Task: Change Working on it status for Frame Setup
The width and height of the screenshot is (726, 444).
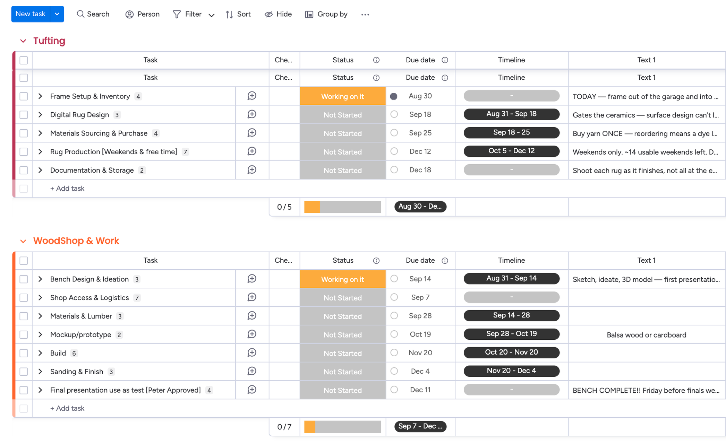Action: coord(343,96)
